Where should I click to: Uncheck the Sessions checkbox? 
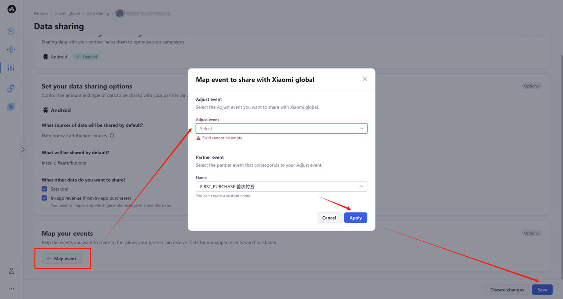pyautogui.click(x=44, y=189)
